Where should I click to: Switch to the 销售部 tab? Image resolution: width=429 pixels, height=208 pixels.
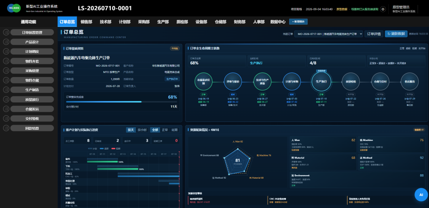click(x=87, y=22)
